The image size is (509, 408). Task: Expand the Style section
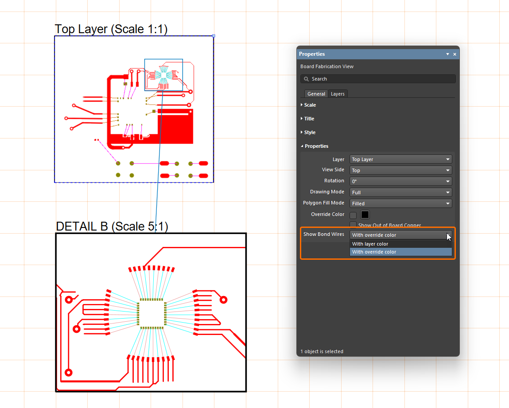point(308,132)
